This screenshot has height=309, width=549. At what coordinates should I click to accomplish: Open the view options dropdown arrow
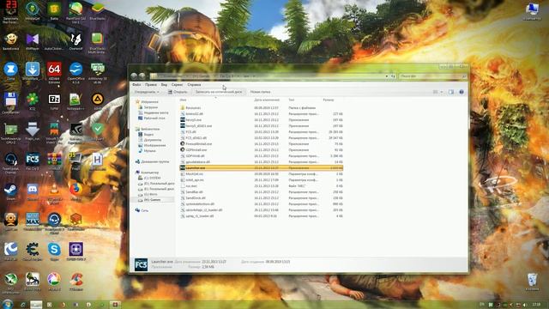(x=442, y=92)
